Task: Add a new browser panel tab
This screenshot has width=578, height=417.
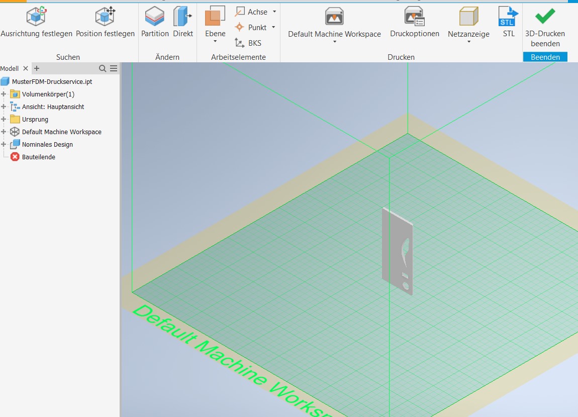Action: 37,68
